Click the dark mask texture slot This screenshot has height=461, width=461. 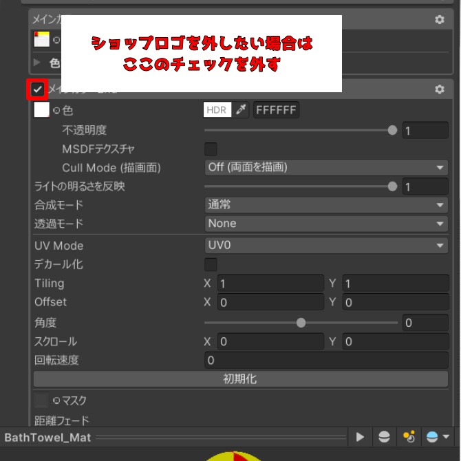pos(41,400)
